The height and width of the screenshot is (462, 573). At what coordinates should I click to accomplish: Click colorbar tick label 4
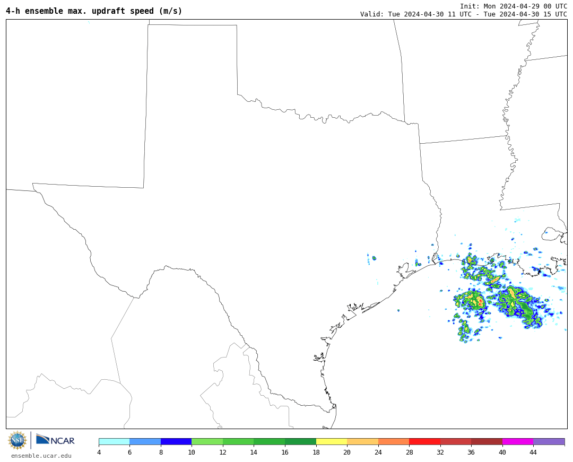click(99, 452)
